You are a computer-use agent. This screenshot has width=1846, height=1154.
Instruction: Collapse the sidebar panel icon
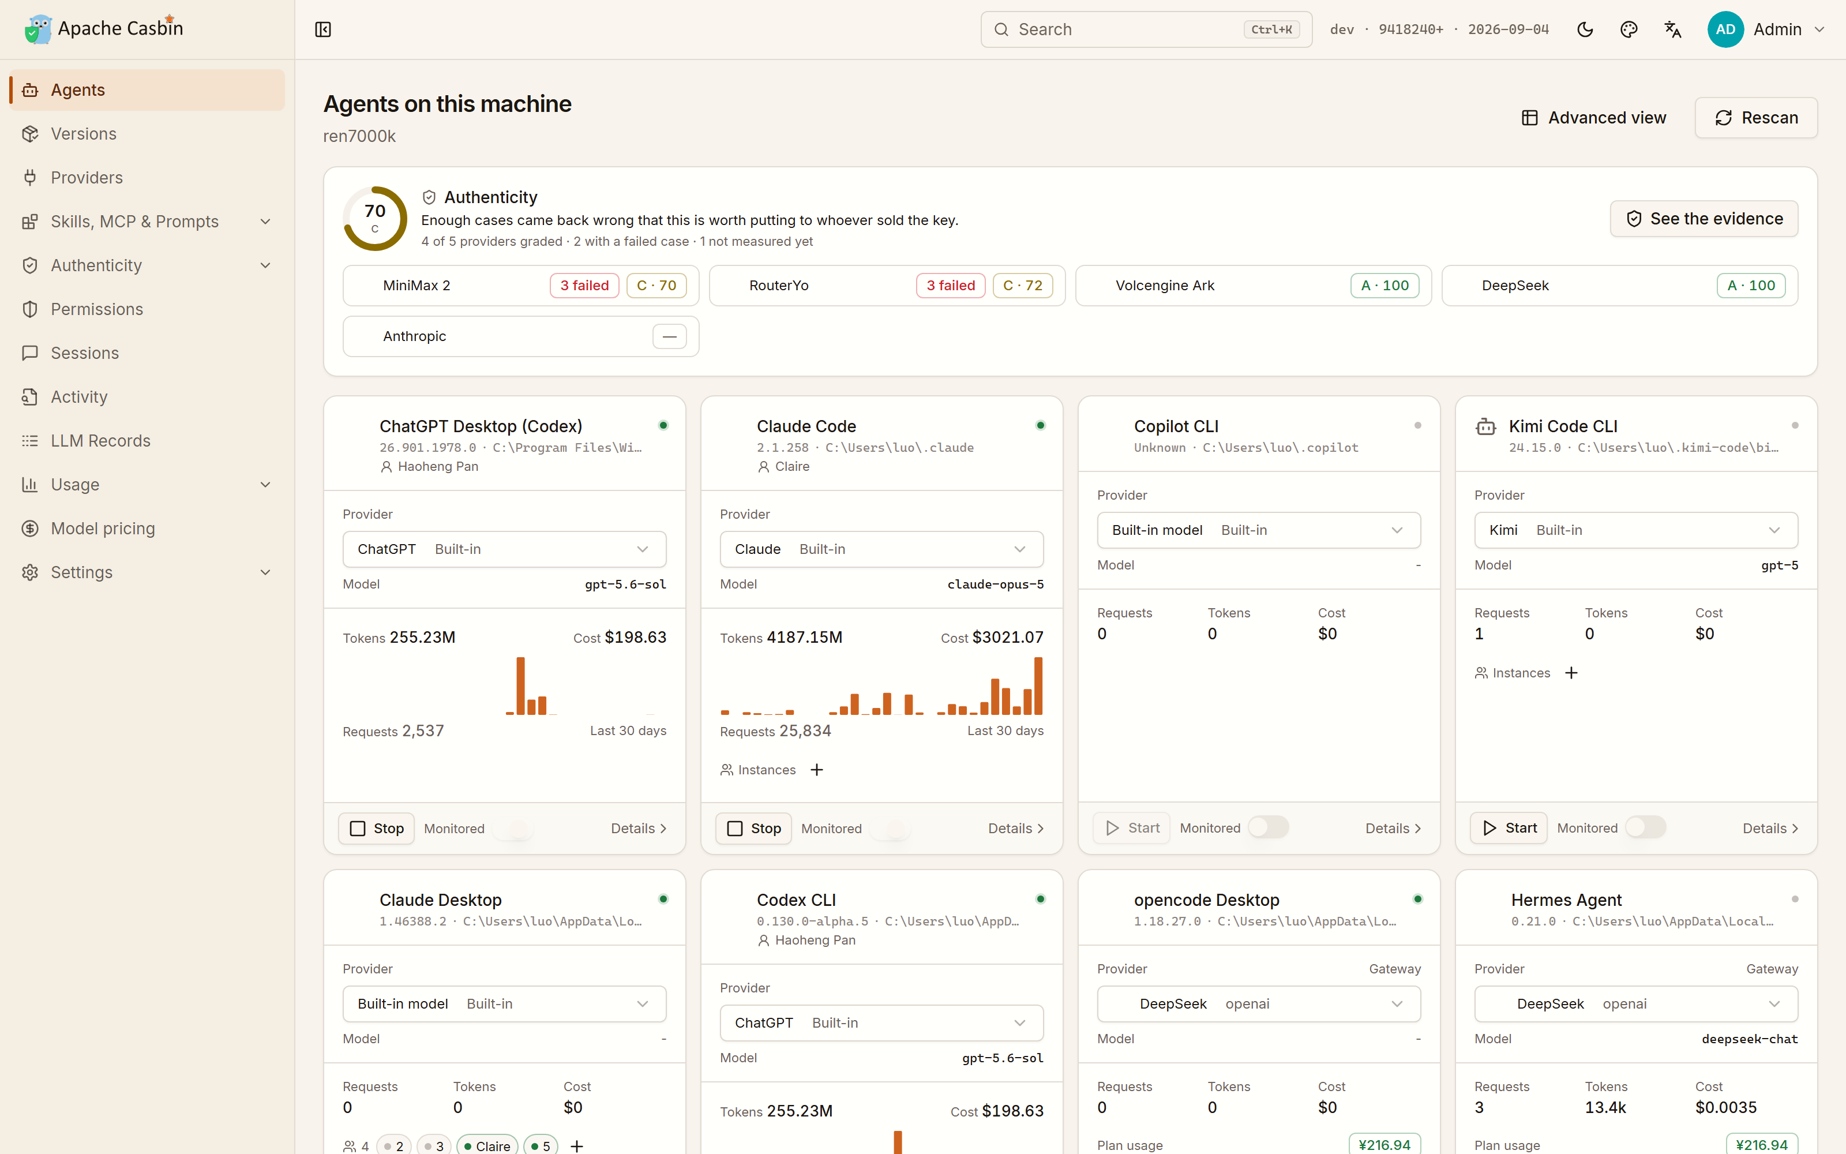point(322,29)
